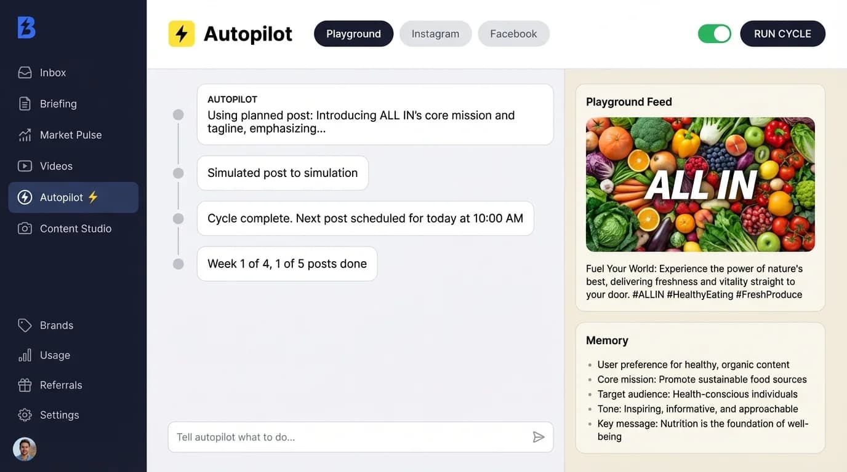
Task: Select the Autopilot lightning icon
Action: [25, 197]
